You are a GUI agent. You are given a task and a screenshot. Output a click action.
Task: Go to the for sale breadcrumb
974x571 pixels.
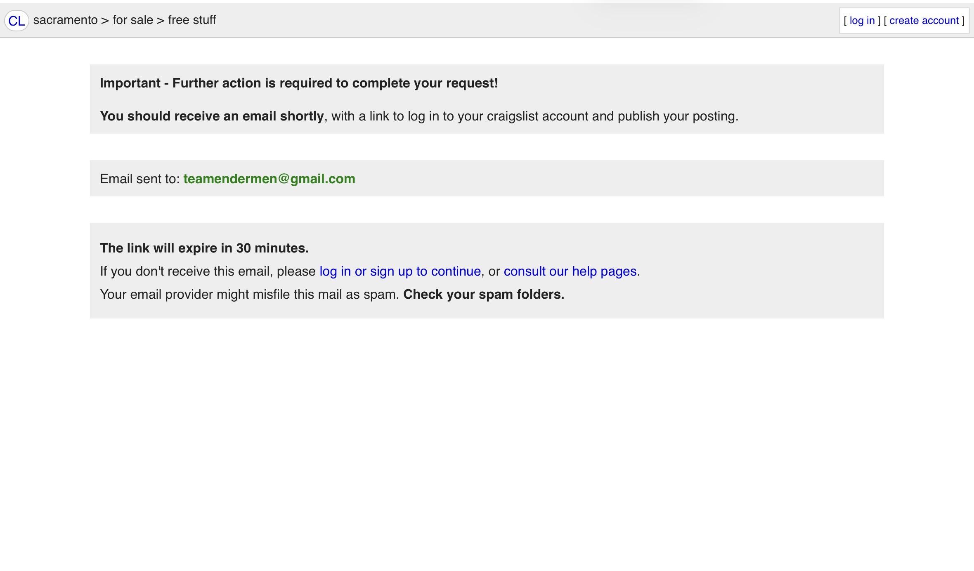133,20
